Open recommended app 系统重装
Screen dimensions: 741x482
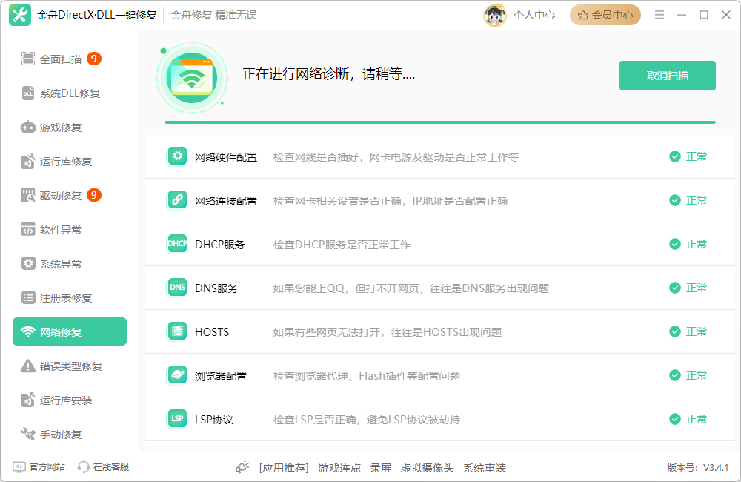[x=485, y=468]
